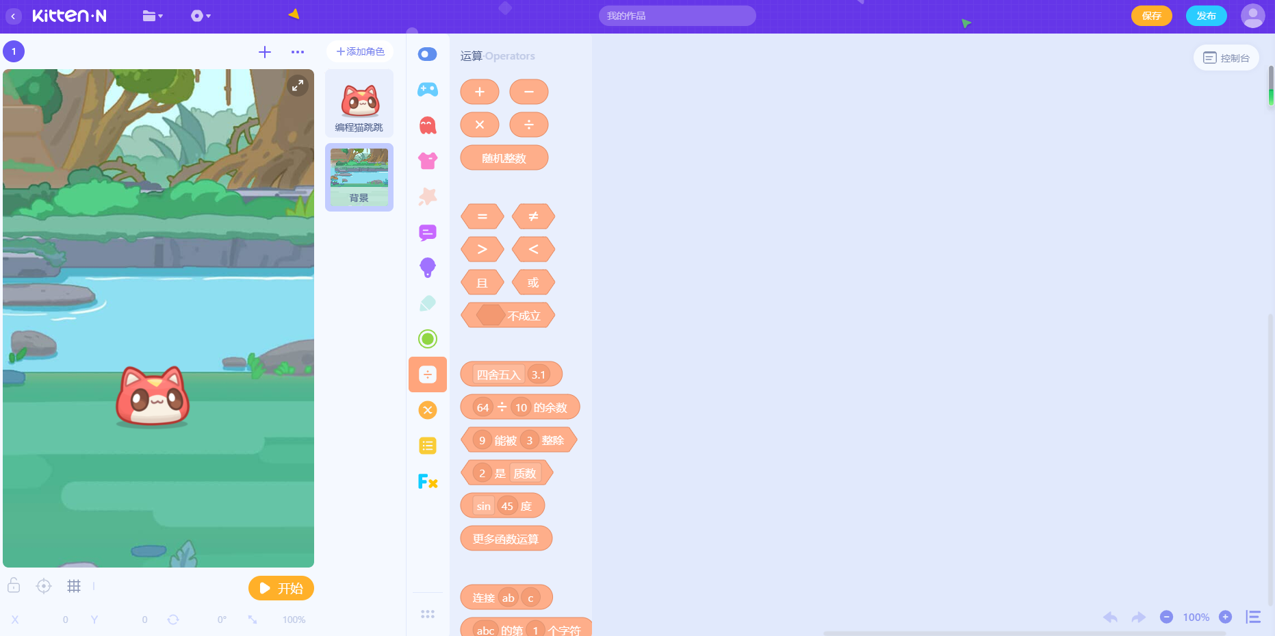Open the settings gear dropdown
The image size is (1275, 636).
point(200,16)
